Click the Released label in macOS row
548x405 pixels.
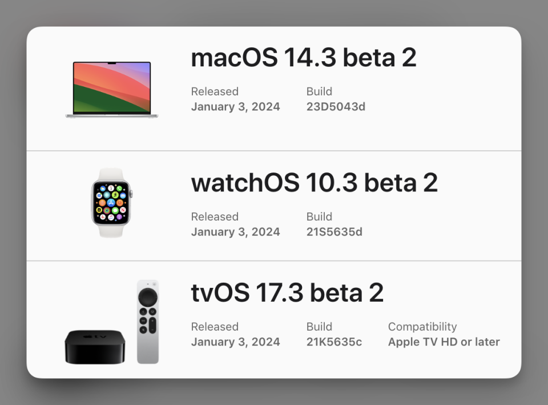click(215, 91)
